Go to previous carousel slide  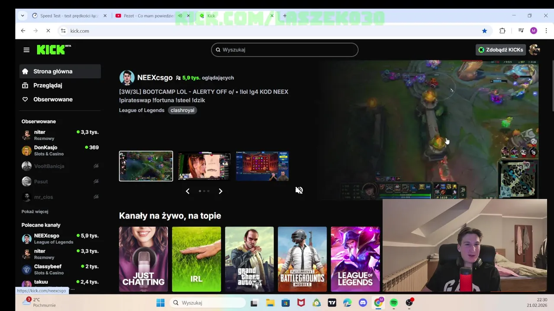187,191
